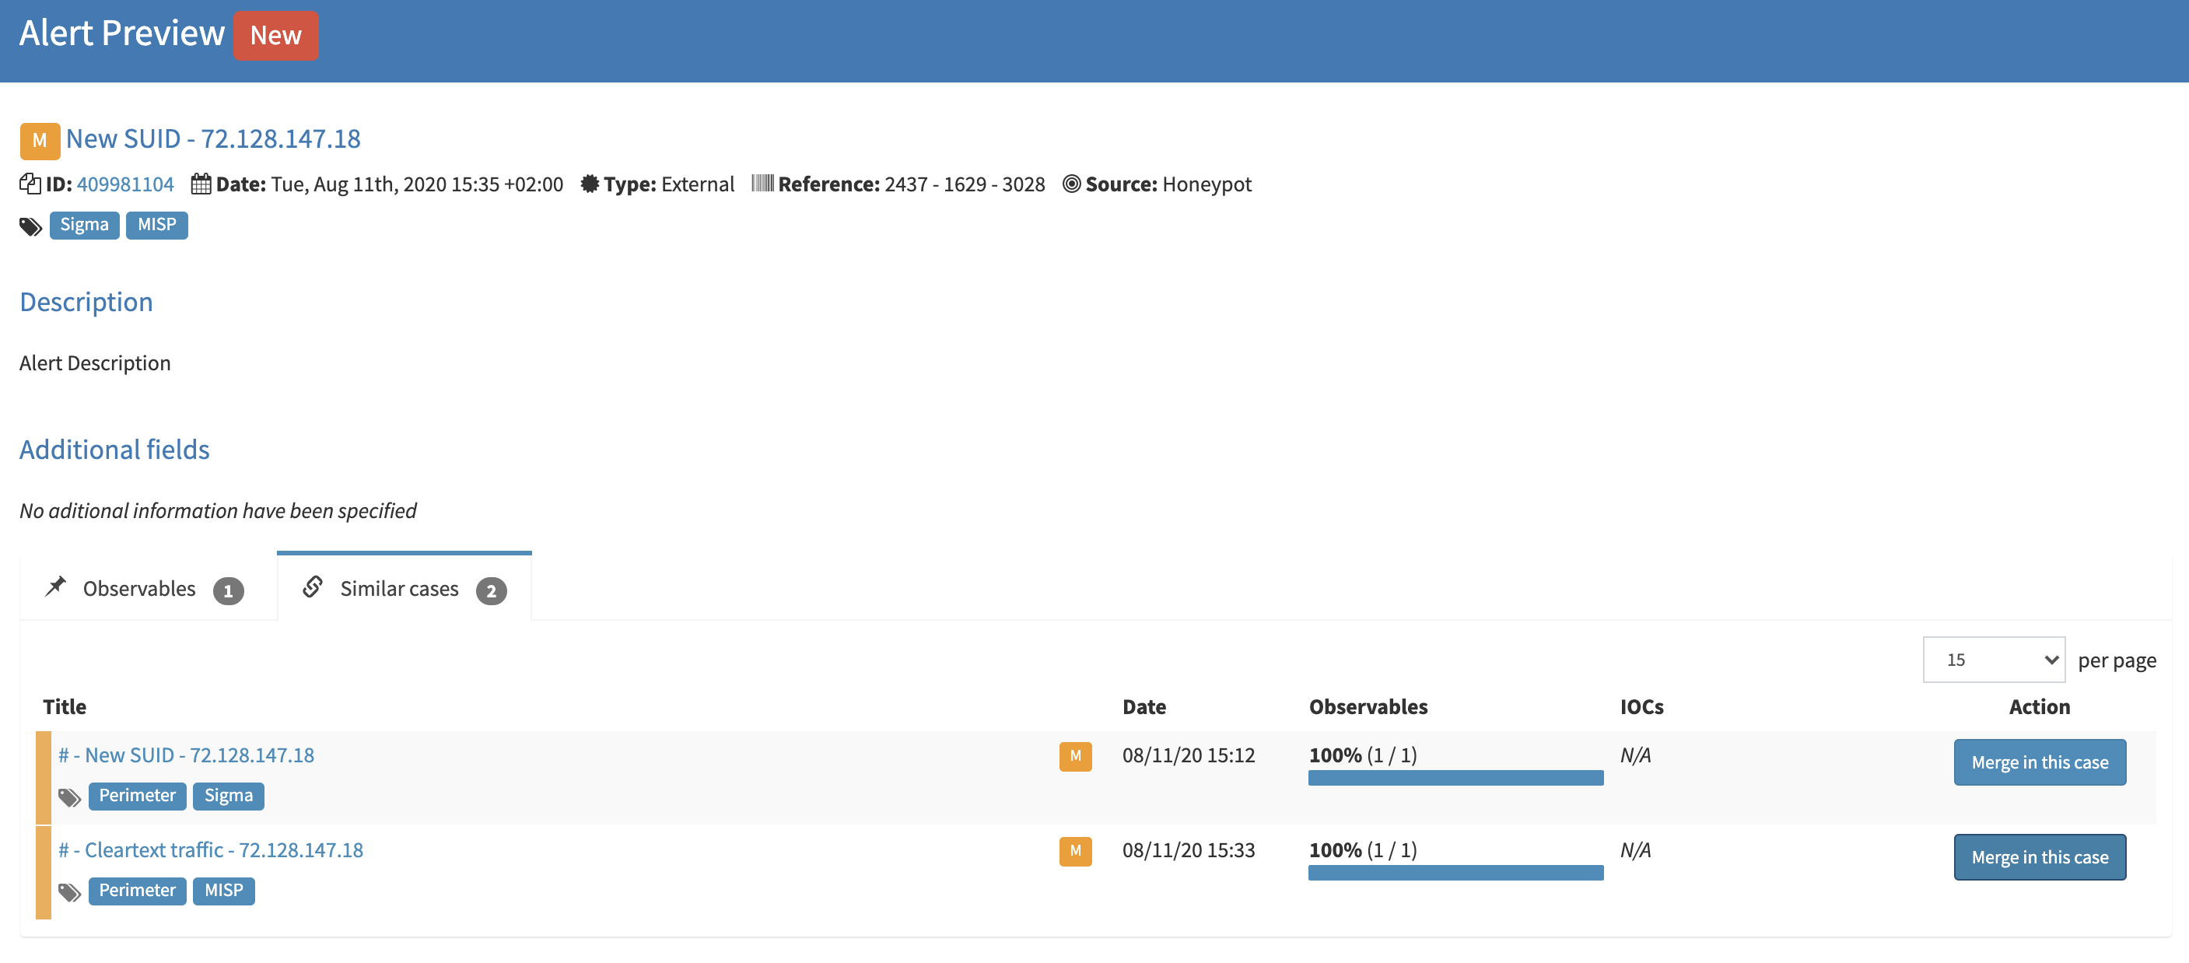Open the 15 per page dropdown
Screen dimensions: 2189x963
tap(1993, 659)
